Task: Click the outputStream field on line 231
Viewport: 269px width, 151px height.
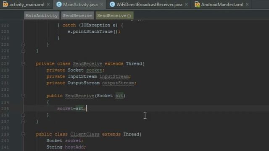Action: click(118, 83)
